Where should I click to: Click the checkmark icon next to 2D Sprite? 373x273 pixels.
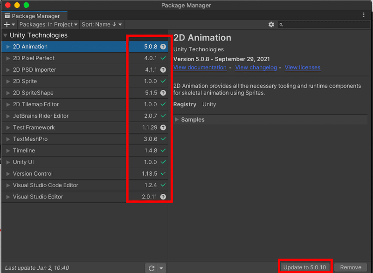[163, 81]
